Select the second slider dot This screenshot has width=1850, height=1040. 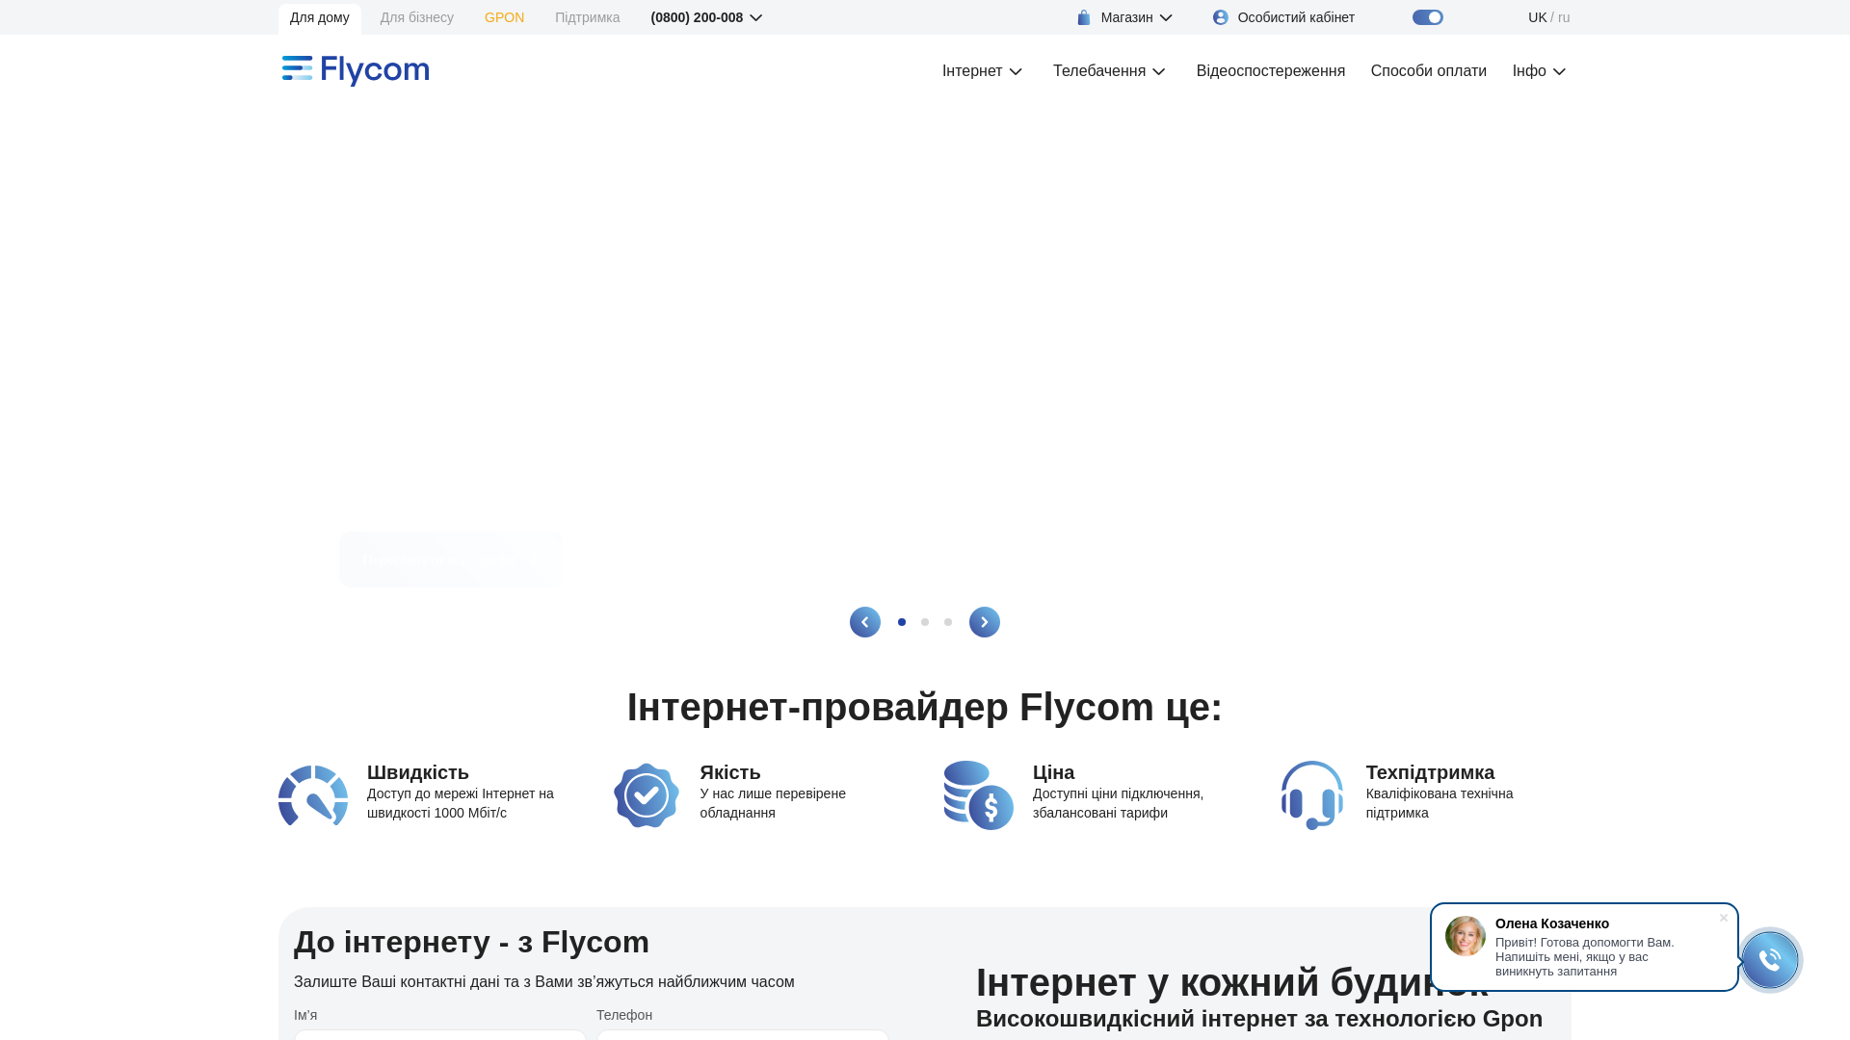(x=925, y=622)
